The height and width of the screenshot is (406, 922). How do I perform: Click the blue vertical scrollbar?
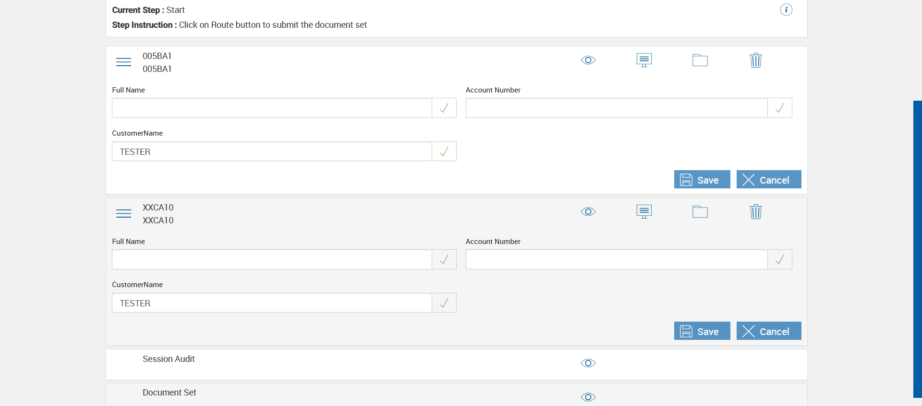tap(917, 249)
